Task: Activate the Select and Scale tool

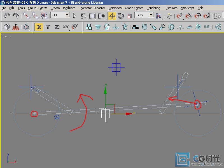Action: click(130, 16)
